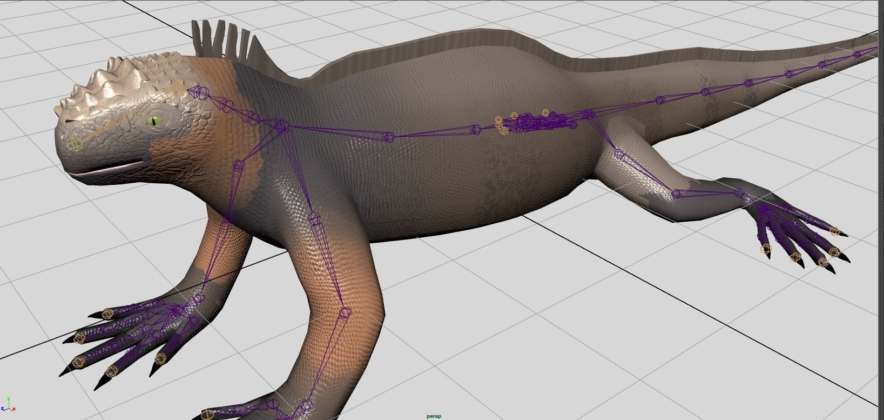Click the persp camera label
884x420 pixels.
pos(434,416)
